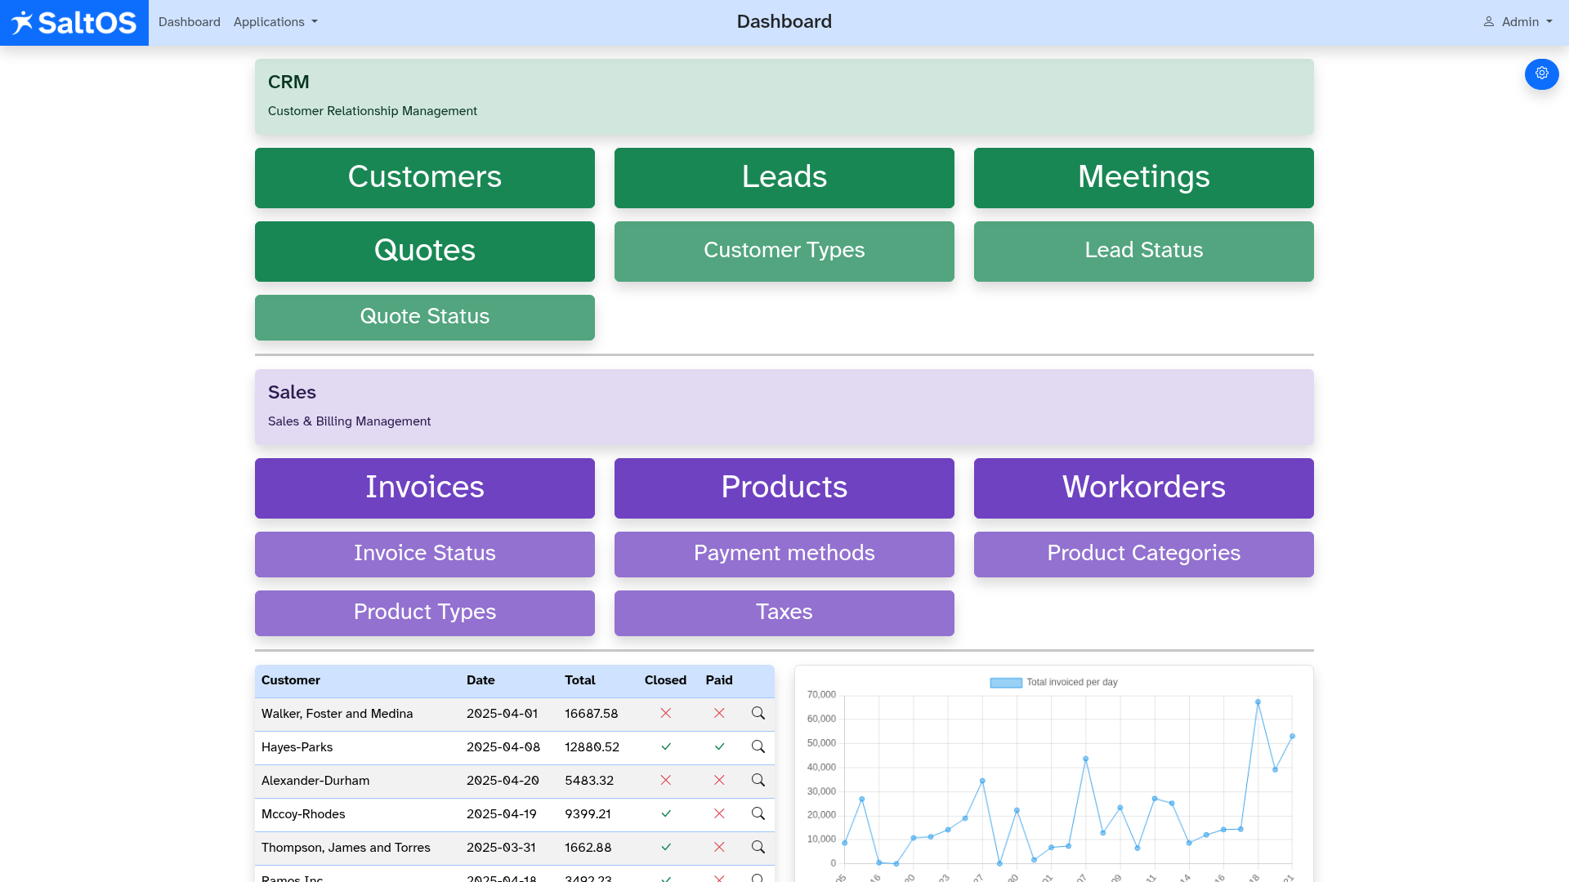
Task: Select Dashboard in the navigation bar
Action: 189,22
